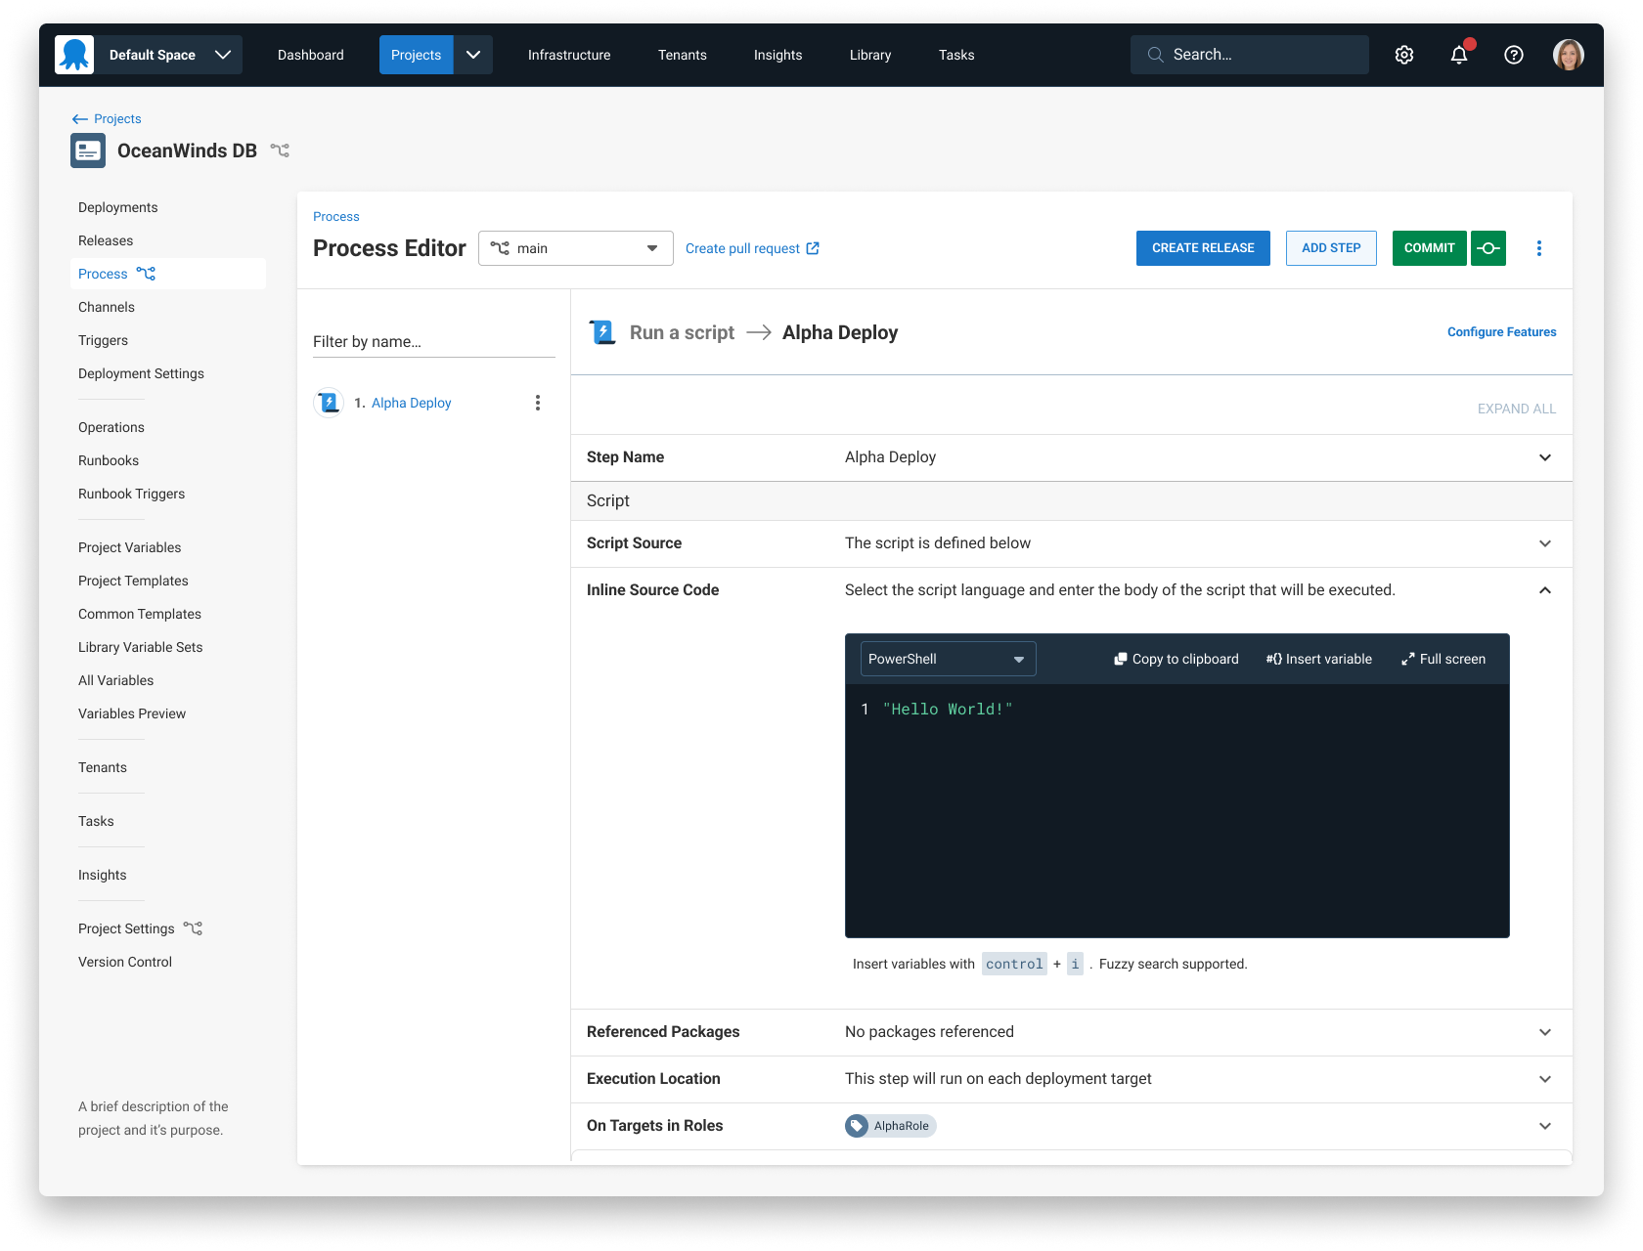
Task: Change the script language from PowerShell
Action: [947, 659]
